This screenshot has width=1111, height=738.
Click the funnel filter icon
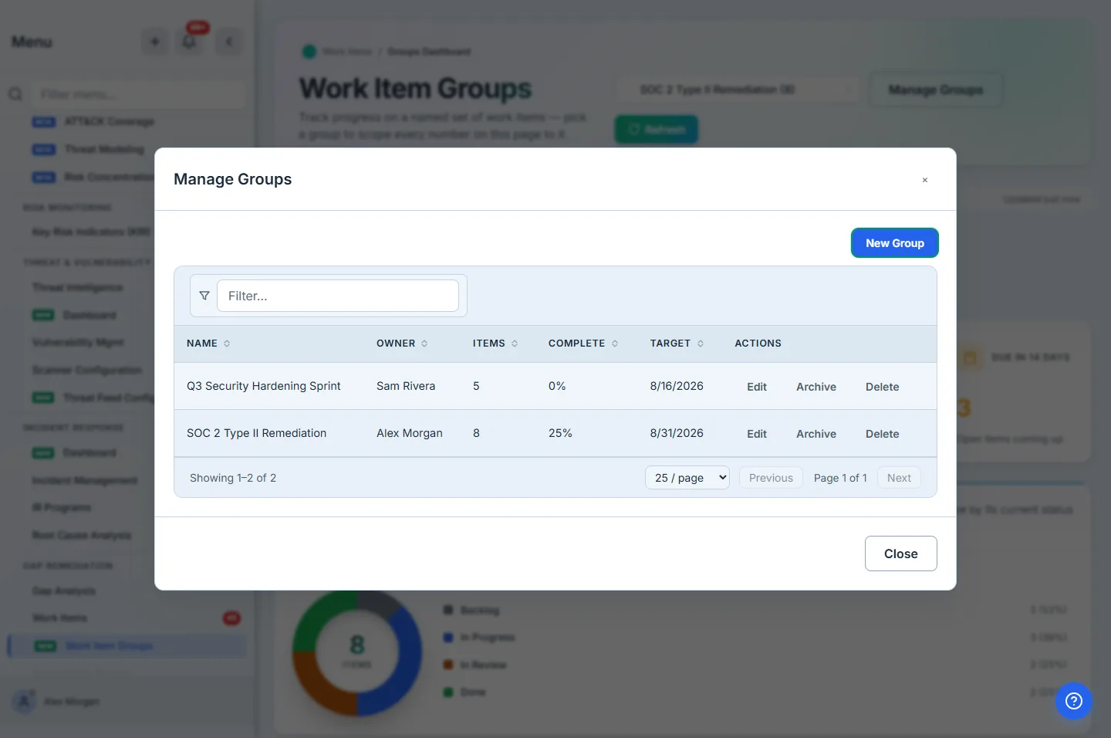point(204,296)
